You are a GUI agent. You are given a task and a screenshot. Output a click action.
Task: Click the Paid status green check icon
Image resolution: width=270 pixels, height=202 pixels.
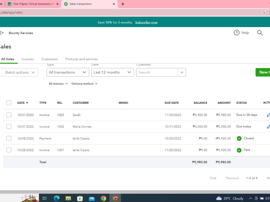(x=239, y=150)
